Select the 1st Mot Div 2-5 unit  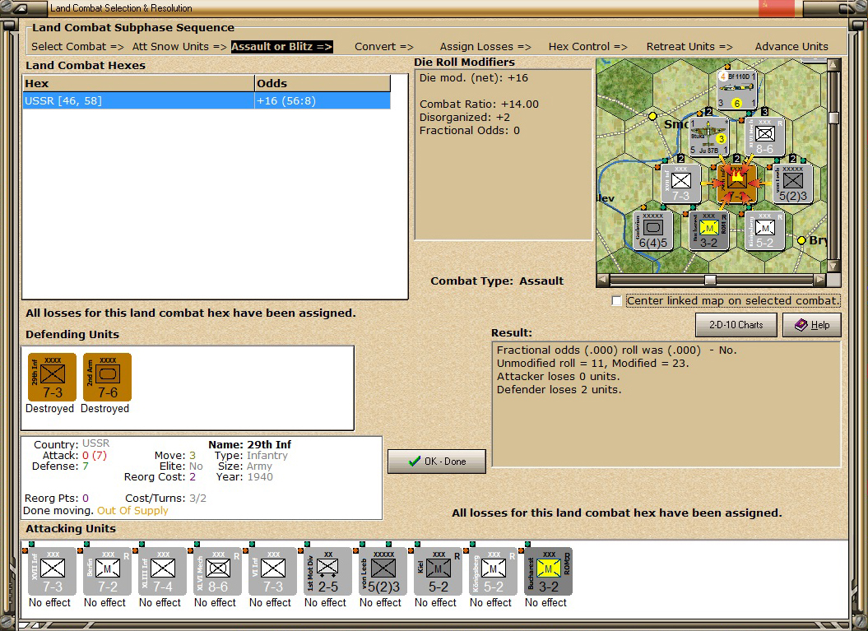[327, 571]
